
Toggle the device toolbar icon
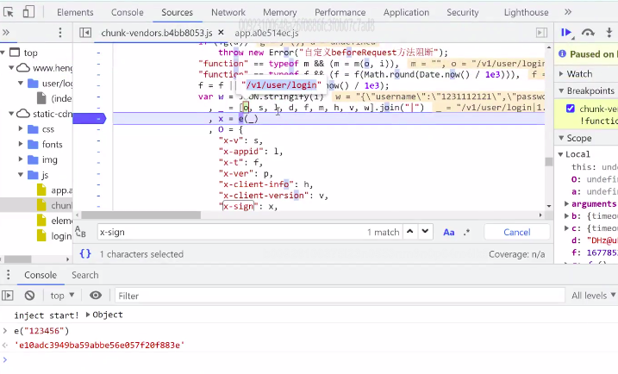point(28,12)
